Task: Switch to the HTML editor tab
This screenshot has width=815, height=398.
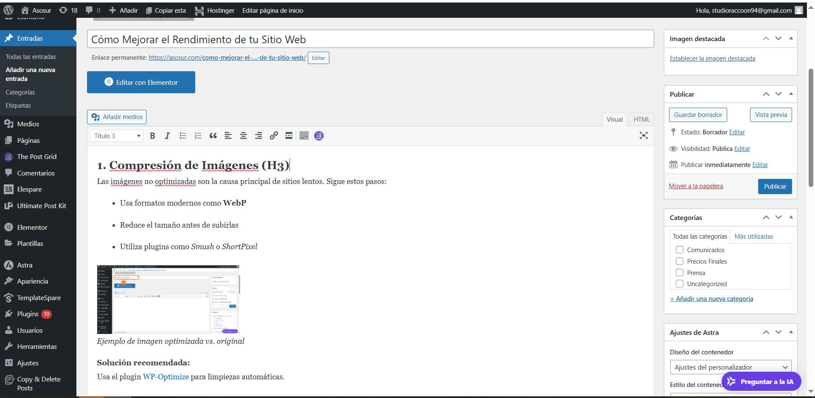Action: pyautogui.click(x=641, y=120)
